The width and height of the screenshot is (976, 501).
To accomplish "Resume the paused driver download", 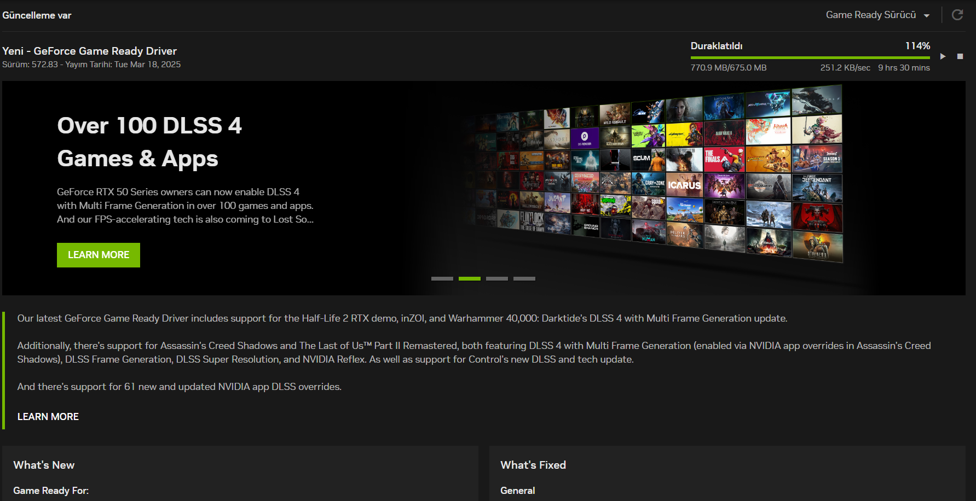I will (943, 56).
